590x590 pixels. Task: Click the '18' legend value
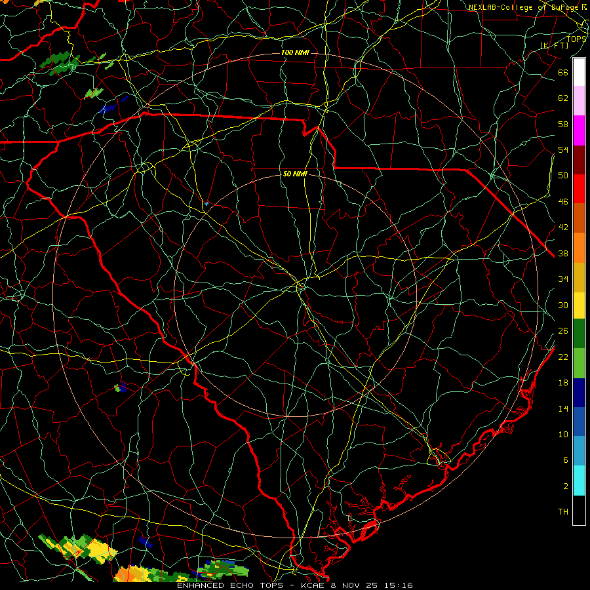tap(563, 383)
